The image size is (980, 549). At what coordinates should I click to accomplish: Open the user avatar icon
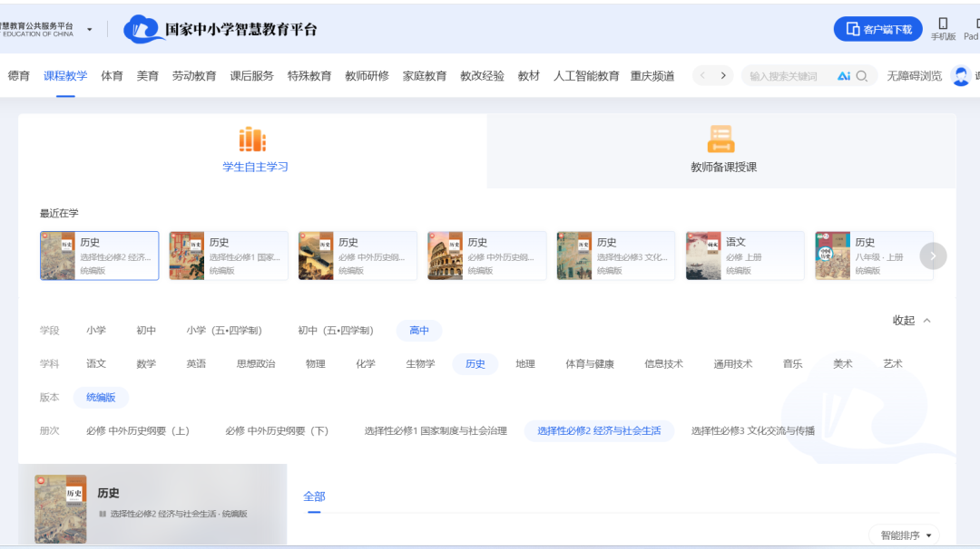click(x=960, y=75)
